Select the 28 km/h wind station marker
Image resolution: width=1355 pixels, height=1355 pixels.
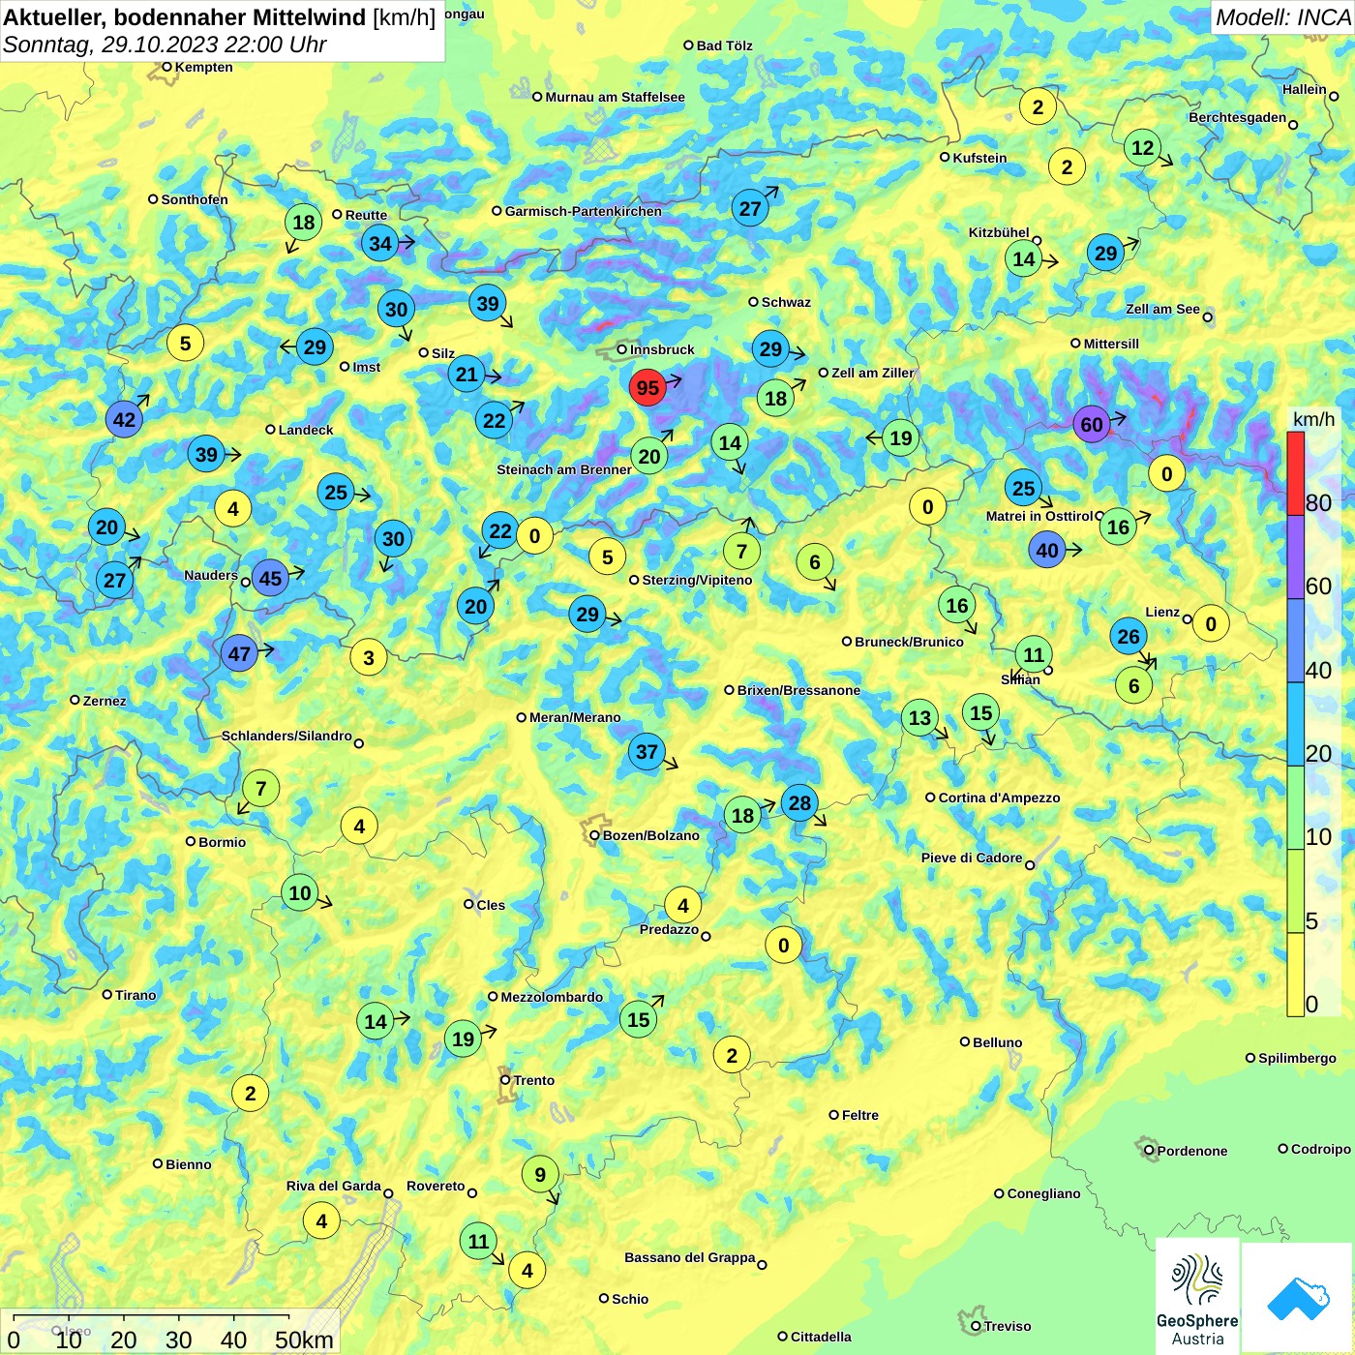pyautogui.click(x=799, y=802)
